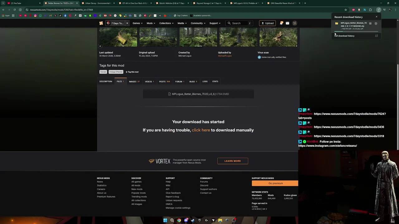Open Manage cookie settings footer link

tap(178, 208)
